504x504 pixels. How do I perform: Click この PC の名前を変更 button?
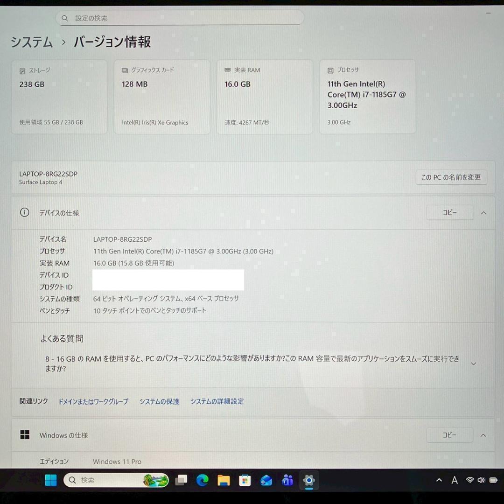point(451,177)
